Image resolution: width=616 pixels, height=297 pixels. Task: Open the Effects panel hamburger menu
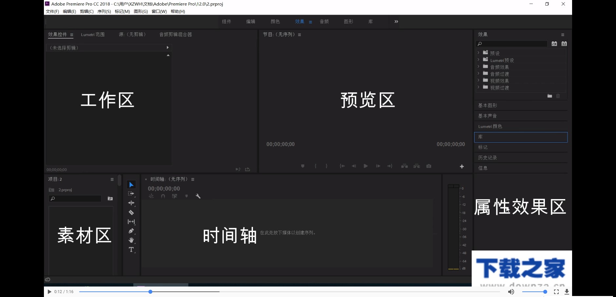pos(563,34)
